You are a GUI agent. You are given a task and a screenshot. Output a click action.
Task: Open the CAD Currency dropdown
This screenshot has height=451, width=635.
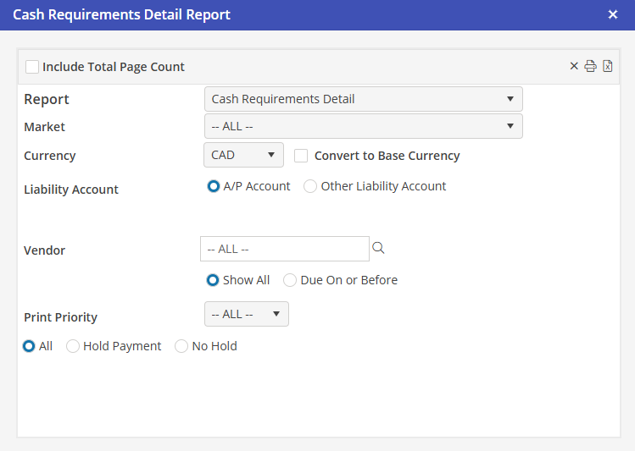(x=243, y=155)
